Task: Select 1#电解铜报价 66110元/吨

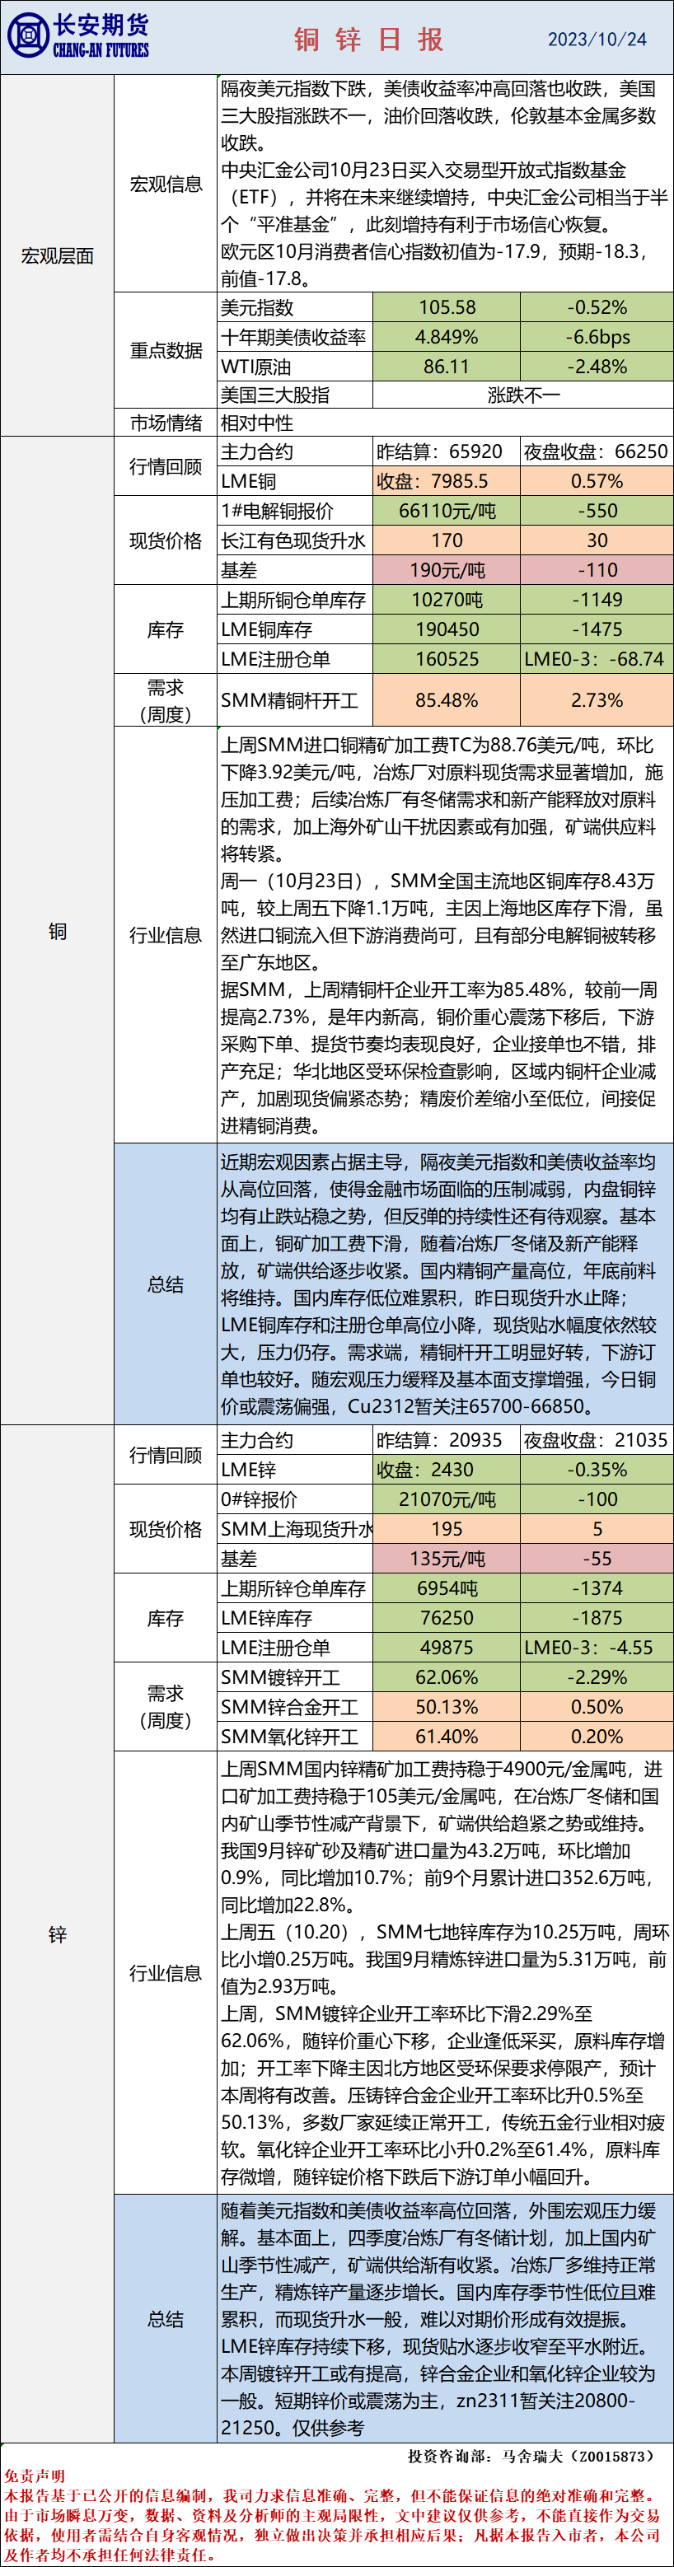Action: pyautogui.click(x=447, y=512)
